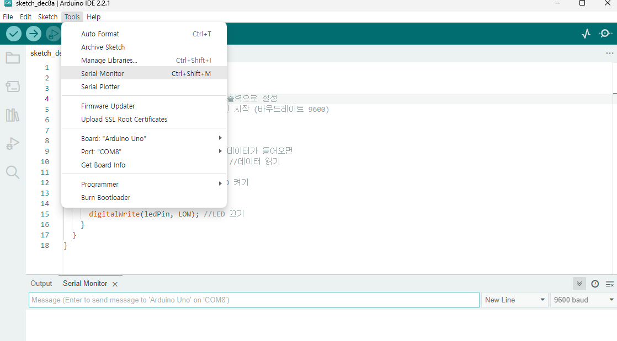The image size is (617, 341).
Task: Open the Debug sidebar icon
Action: 13,144
